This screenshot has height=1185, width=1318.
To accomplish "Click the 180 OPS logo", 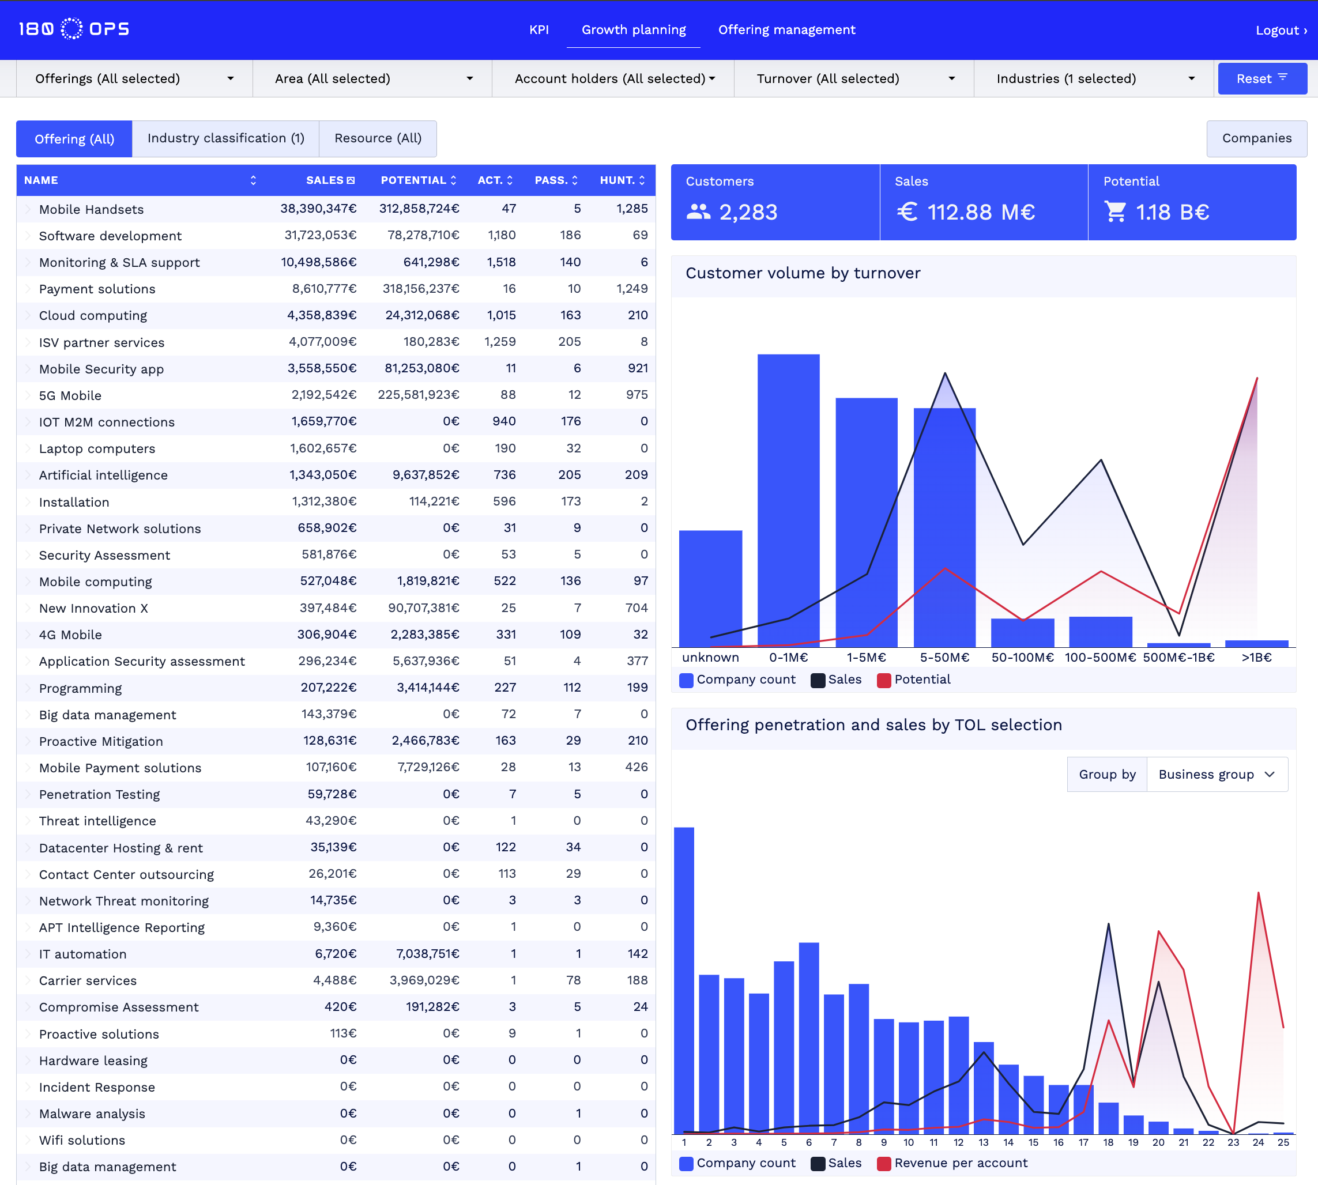I will [74, 29].
